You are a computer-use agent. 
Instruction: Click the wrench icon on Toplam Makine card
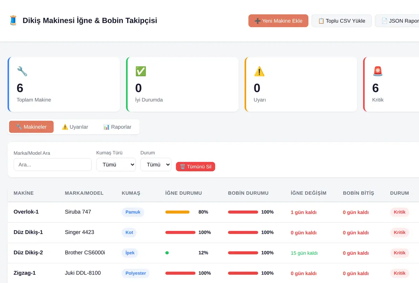22,72
